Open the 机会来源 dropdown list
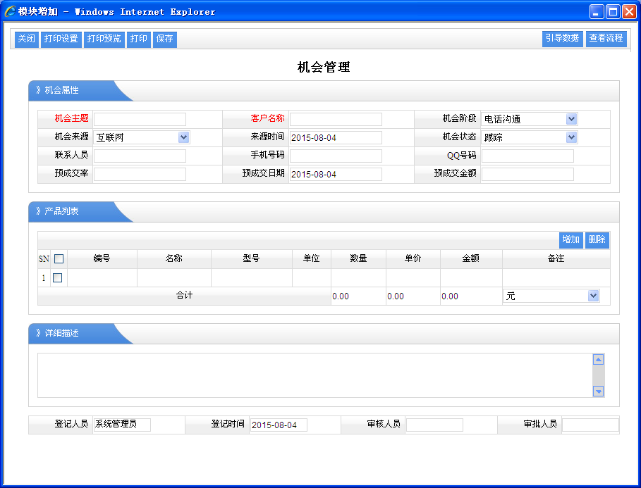 pyautogui.click(x=183, y=137)
